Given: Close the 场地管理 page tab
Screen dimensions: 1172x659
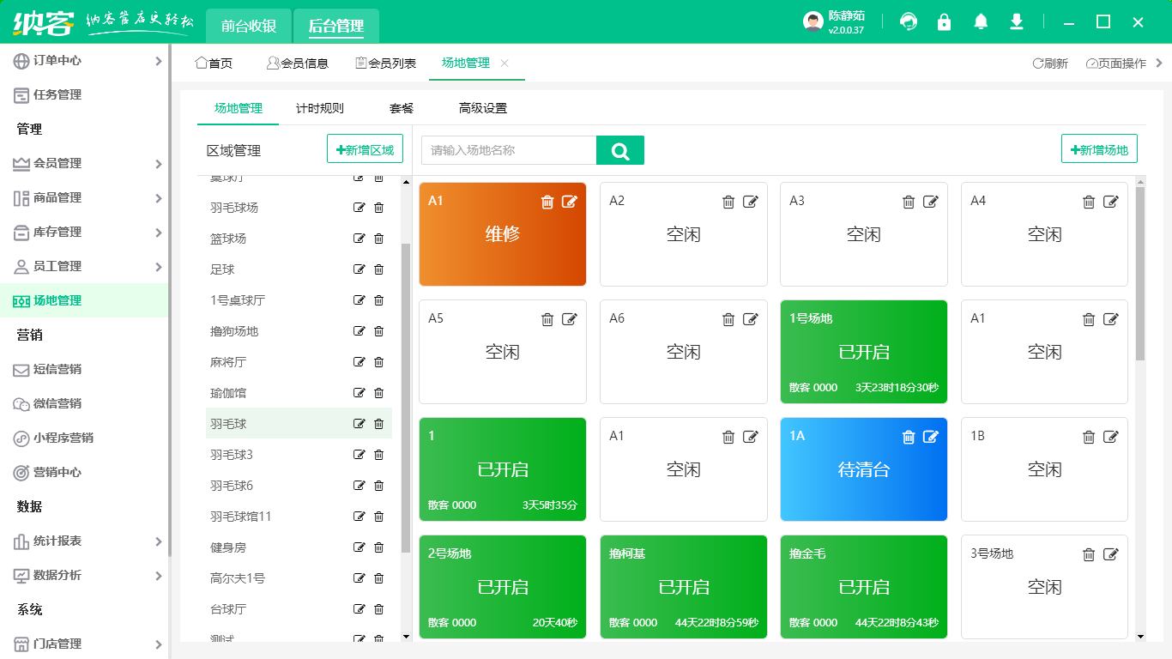Looking at the screenshot, I should click(x=504, y=63).
